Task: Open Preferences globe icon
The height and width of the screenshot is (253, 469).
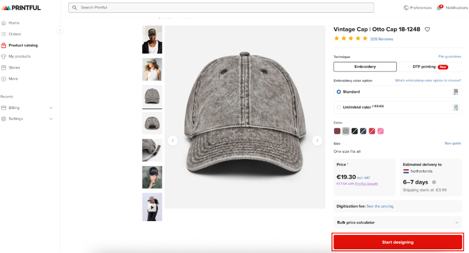Action: (406, 8)
